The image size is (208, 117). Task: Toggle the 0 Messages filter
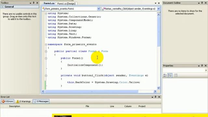pyautogui.click(x=41, y=101)
